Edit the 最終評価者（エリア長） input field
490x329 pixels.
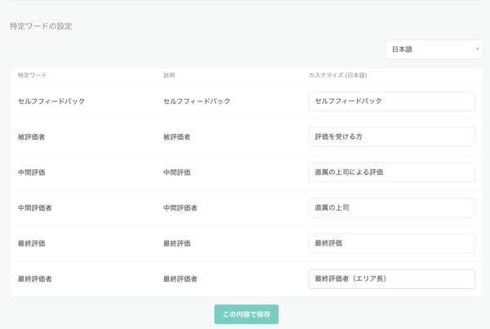point(391,279)
